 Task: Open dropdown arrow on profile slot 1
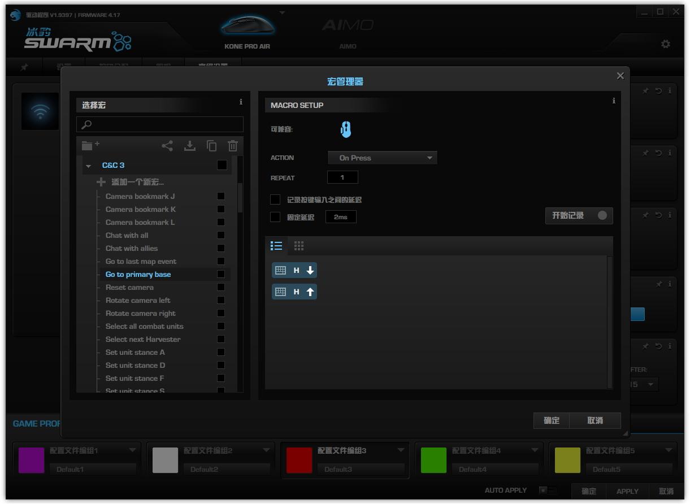pos(132,450)
